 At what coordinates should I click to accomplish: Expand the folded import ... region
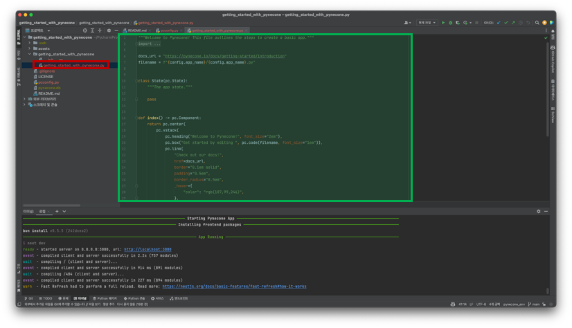149,44
